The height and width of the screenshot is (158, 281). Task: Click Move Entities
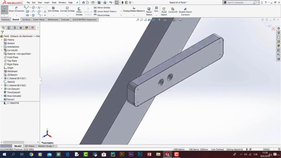[102, 15]
